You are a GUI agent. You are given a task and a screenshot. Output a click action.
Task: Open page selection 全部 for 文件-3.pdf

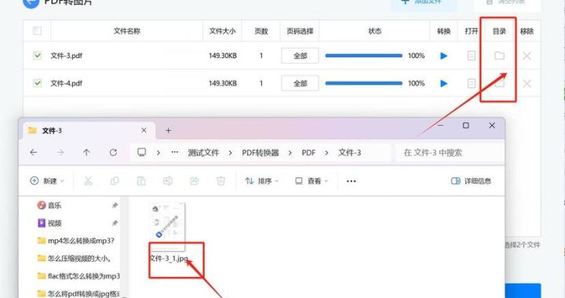point(300,56)
